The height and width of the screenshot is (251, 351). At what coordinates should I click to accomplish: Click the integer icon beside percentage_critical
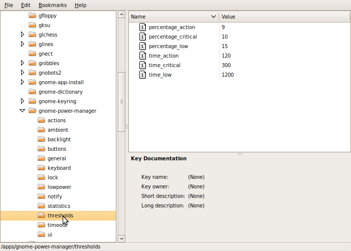[142, 37]
